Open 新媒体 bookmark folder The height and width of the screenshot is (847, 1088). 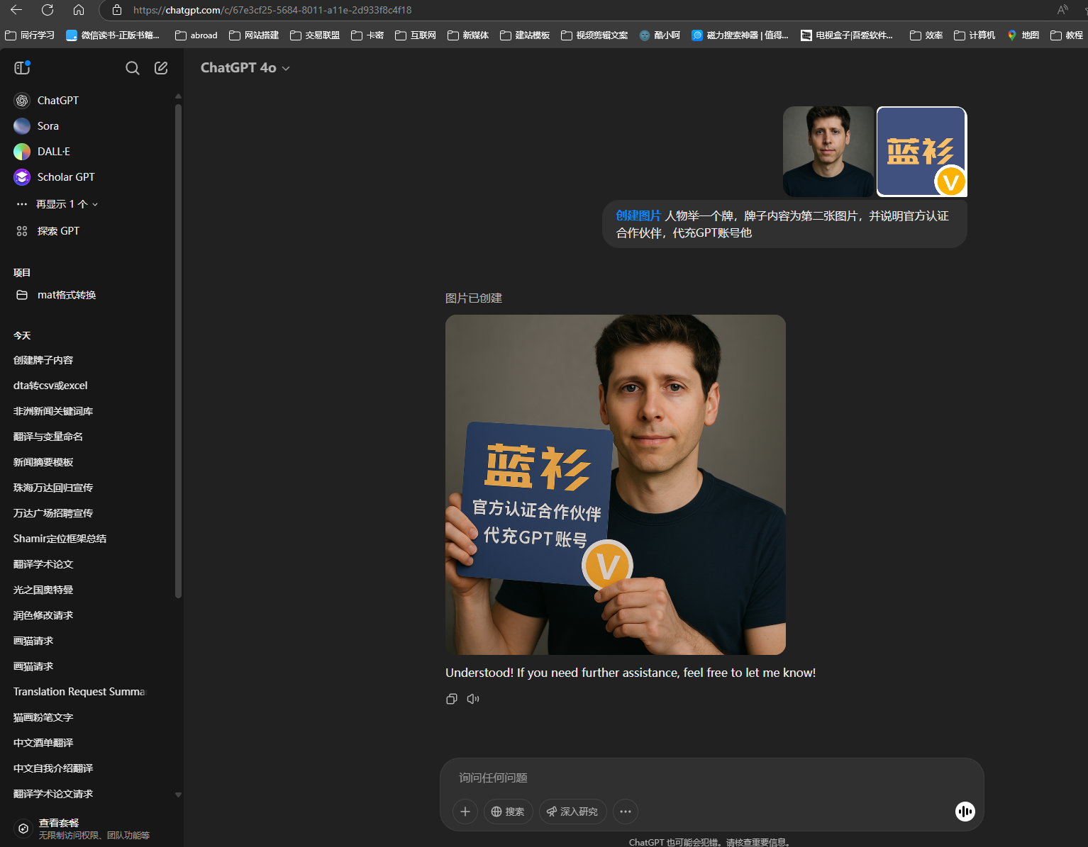coord(468,35)
